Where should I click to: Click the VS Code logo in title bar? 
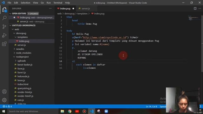(x=3, y=3)
